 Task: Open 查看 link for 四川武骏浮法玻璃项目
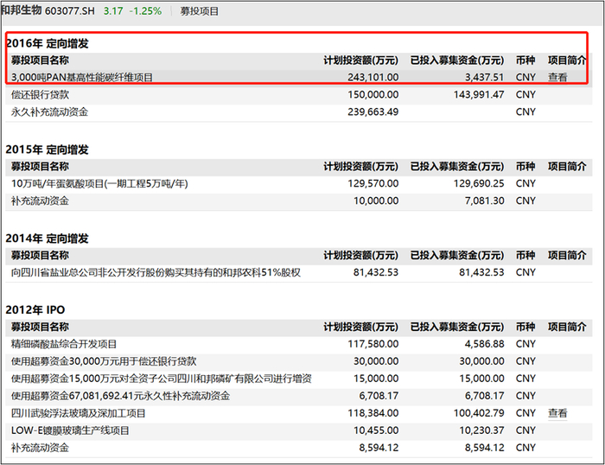[557, 413]
